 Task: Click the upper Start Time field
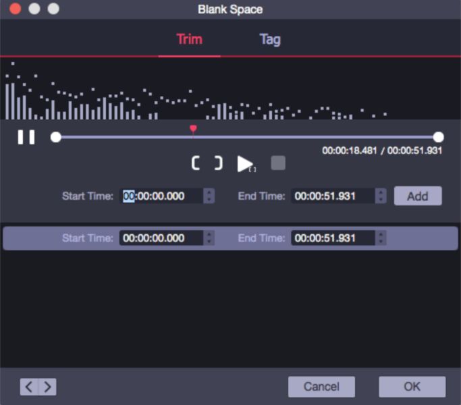[x=161, y=196]
